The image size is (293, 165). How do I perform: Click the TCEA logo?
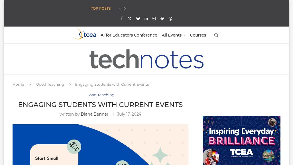coord(85,34)
